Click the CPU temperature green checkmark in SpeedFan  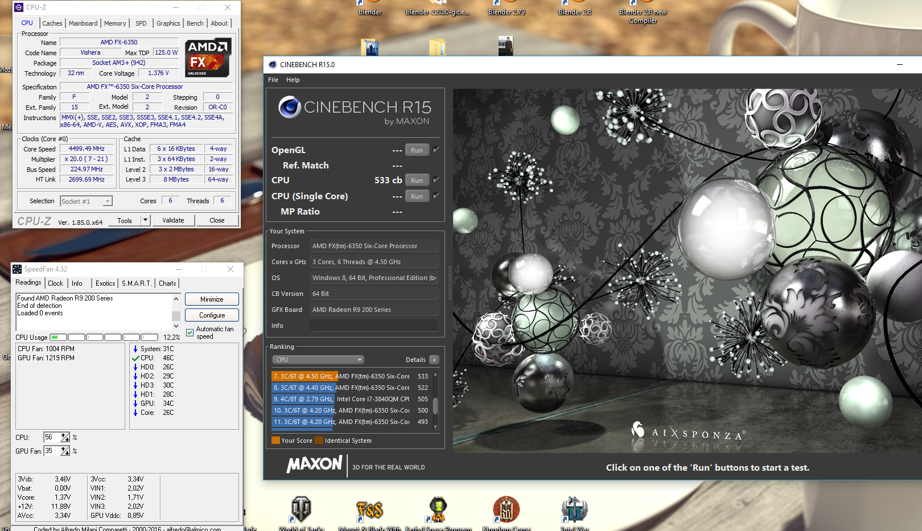click(135, 358)
